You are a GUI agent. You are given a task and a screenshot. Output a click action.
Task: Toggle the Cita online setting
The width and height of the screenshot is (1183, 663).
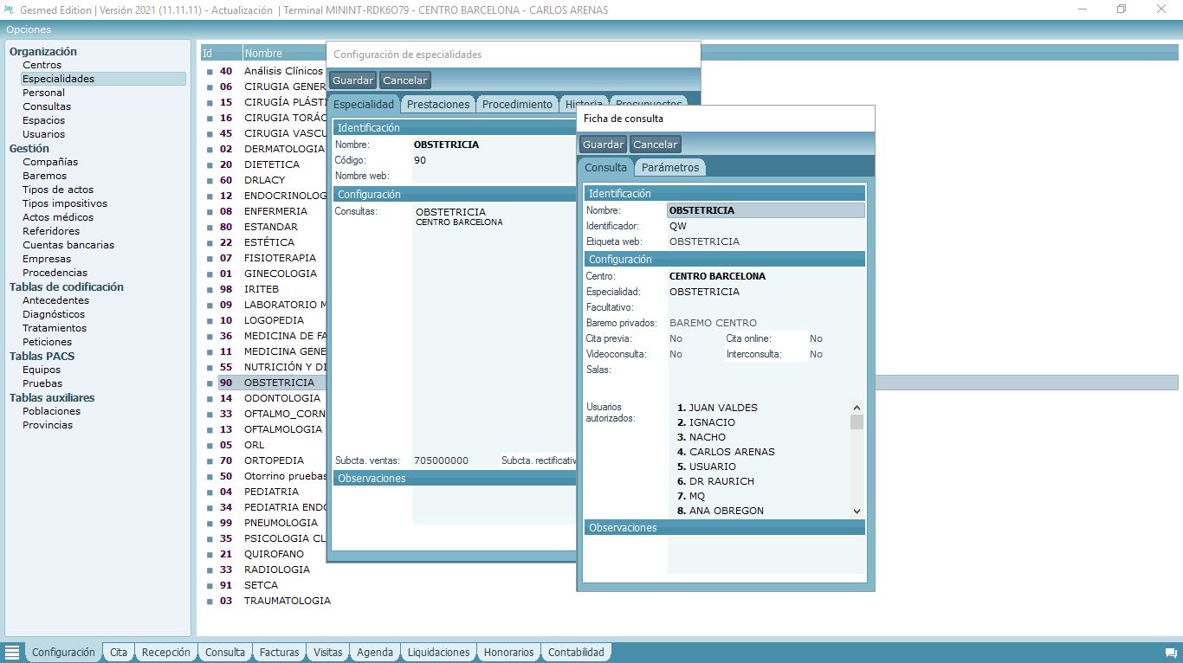pos(815,338)
